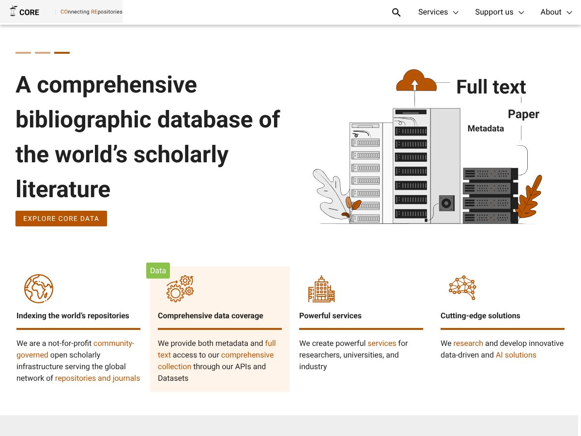
Task: Open the search magnifier icon
Action: pos(396,12)
